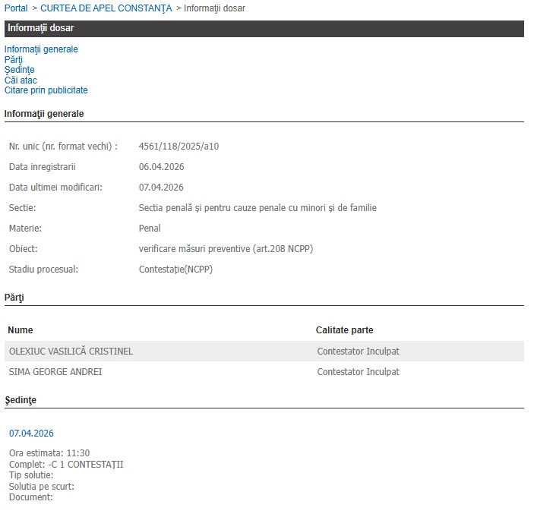Click the Ora estimata 11:30 text
Image resolution: width=534 pixels, height=514 pixels.
point(49,453)
